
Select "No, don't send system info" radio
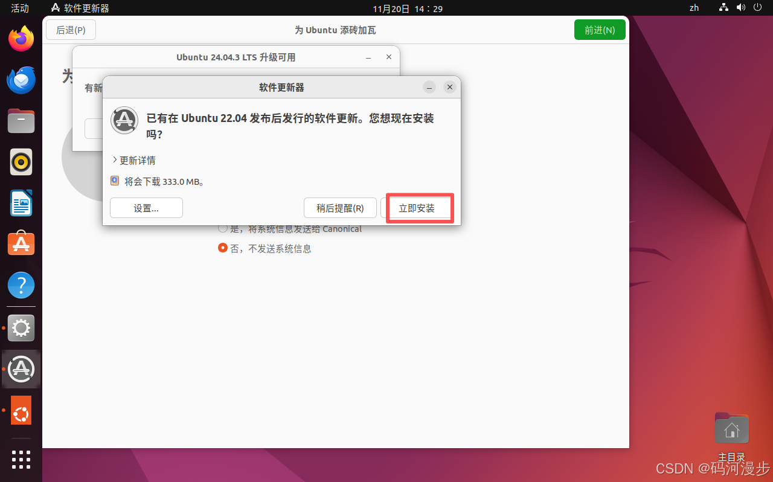[223, 248]
